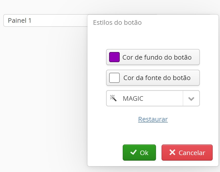Image resolution: width=220 pixels, height=172 pixels.
Task: Click the Restaurar link
Action: point(153,119)
